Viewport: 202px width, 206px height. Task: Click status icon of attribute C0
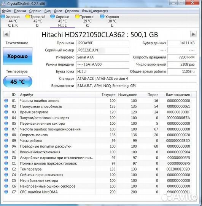click(x=6, y=158)
